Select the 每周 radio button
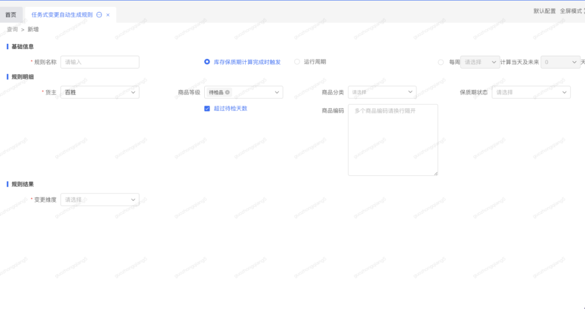The height and width of the screenshot is (309, 585). click(440, 62)
